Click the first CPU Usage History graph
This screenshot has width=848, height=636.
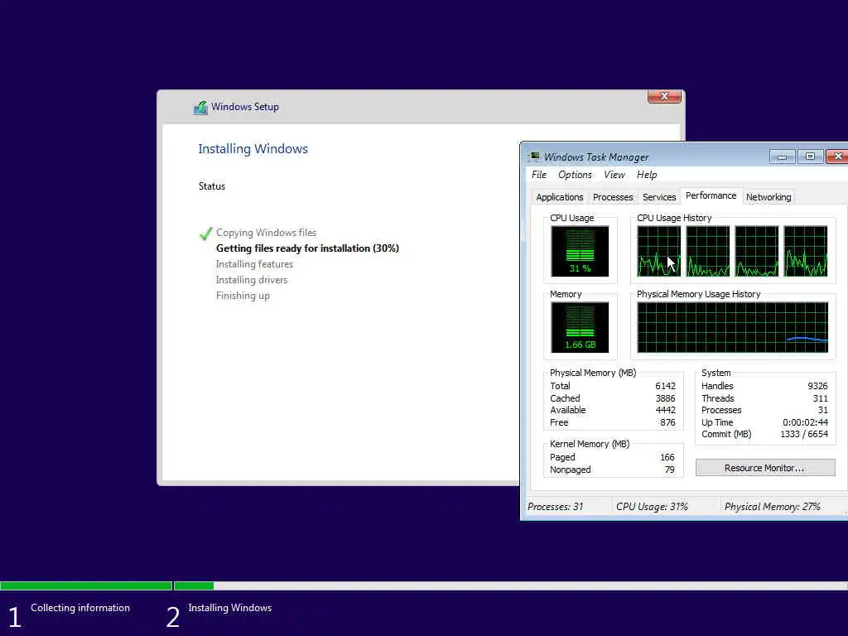click(x=658, y=251)
